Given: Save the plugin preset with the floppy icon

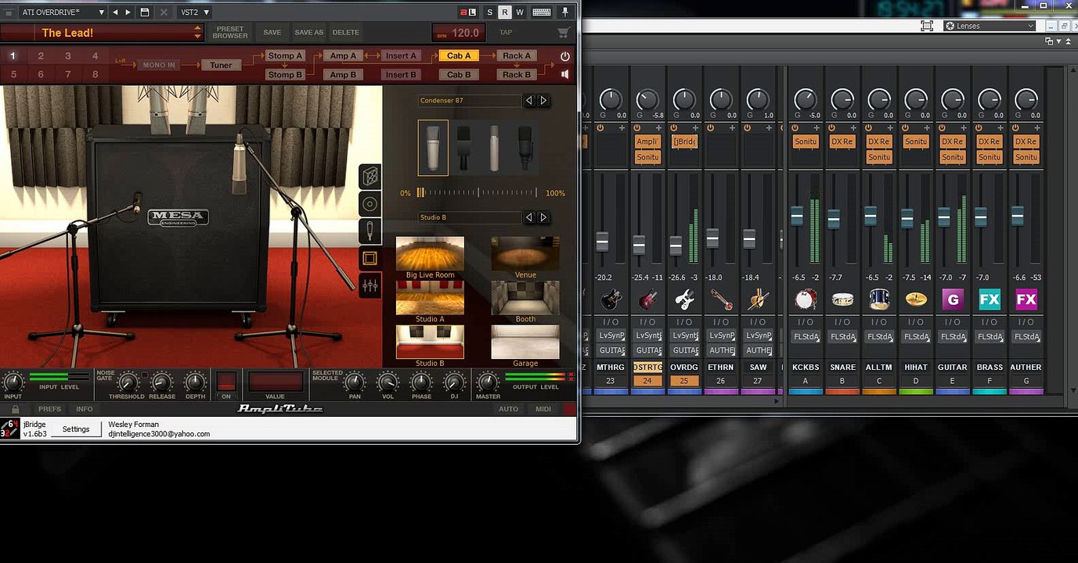Looking at the screenshot, I should pos(145,13).
